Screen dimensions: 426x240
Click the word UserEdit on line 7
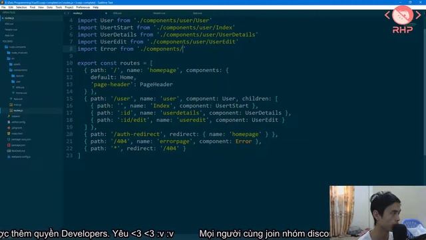(113, 41)
